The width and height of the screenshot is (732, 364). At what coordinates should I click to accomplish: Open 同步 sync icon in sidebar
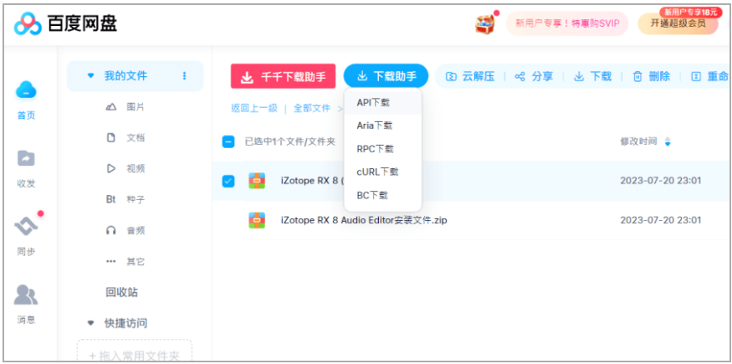click(26, 226)
